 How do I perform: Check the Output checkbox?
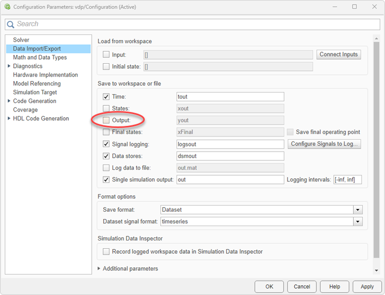[x=106, y=120]
